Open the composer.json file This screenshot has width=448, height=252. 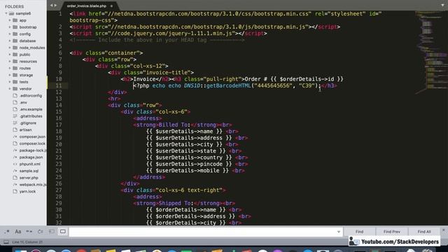tap(32, 137)
